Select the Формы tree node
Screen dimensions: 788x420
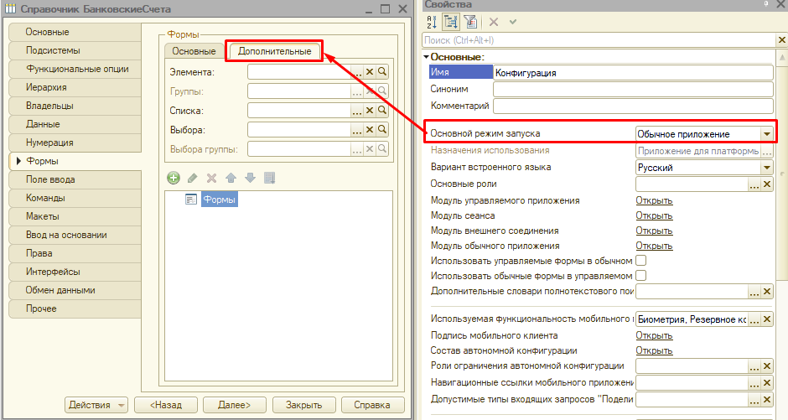pos(219,200)
